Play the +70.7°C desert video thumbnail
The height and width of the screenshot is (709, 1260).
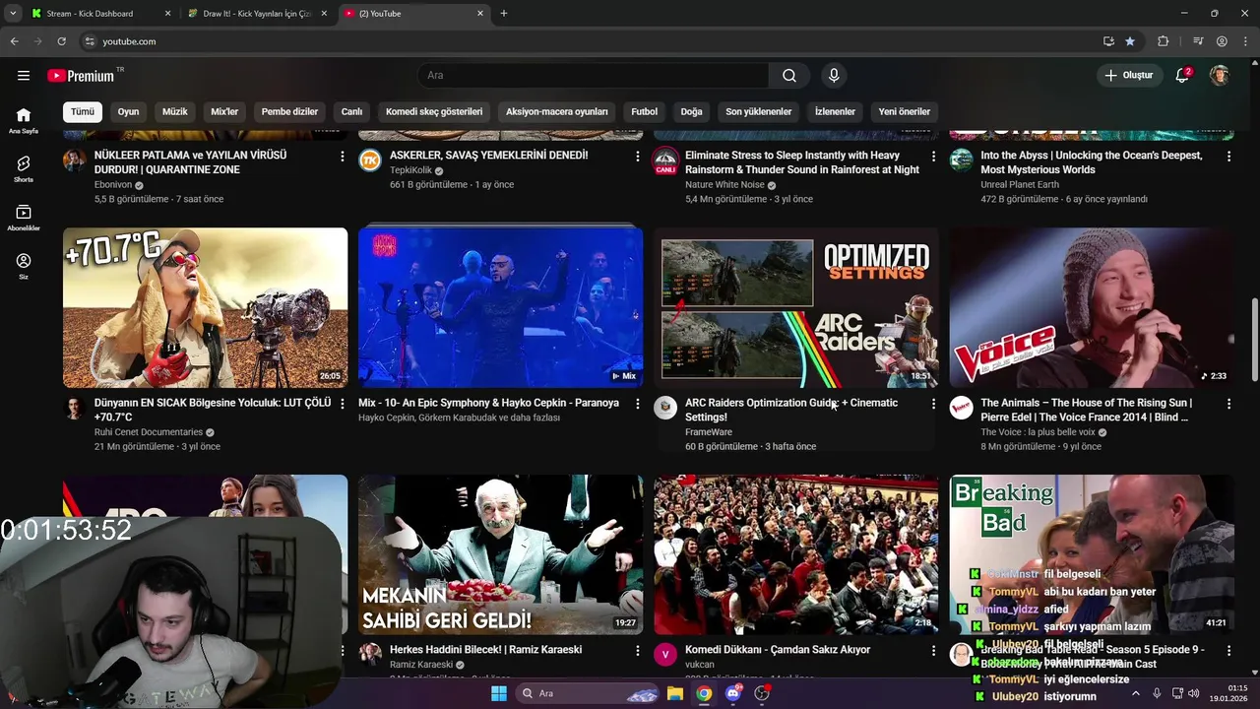205,308
